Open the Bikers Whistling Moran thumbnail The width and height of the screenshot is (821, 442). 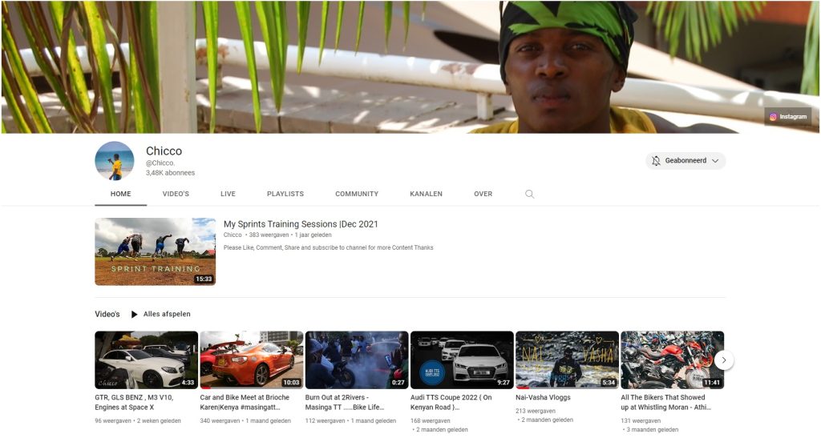point(673,360)
